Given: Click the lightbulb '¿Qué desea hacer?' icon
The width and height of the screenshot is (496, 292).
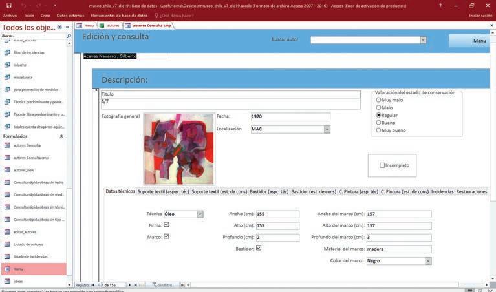Looking at the screenshot, I should point(156,15).
